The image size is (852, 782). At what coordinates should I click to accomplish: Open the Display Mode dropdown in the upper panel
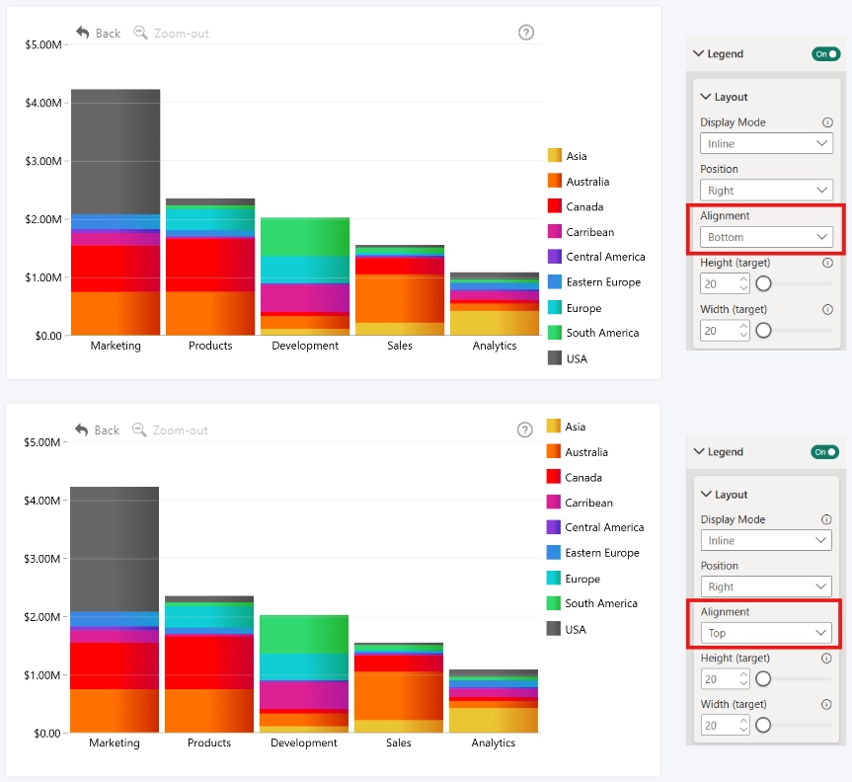[766, 143]
